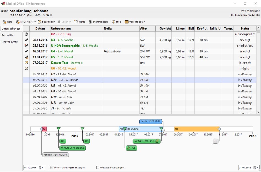Image resolution: width=261 pixels, height=172 pixels.
Task: Select the U5 timeline marker with warning
Action: point(132,148)
